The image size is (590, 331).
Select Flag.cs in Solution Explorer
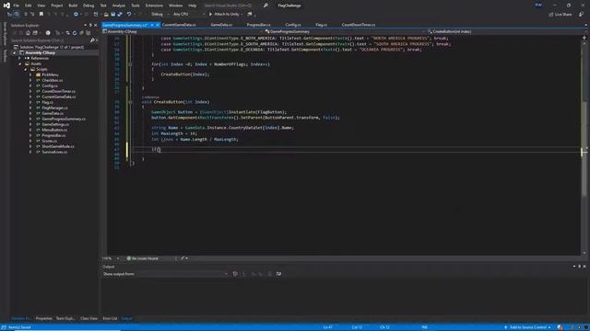(x=47, y=102)
